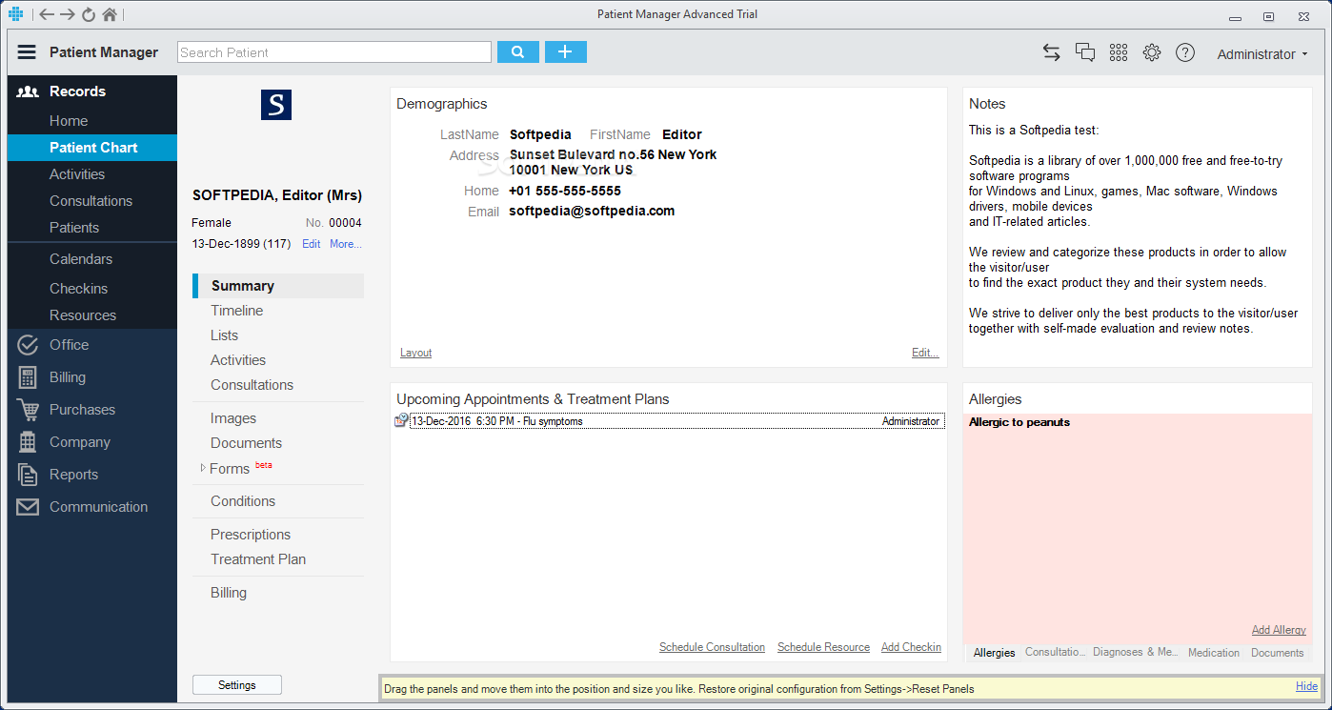Open Patients list in sidebar

[x=74, y=228]
